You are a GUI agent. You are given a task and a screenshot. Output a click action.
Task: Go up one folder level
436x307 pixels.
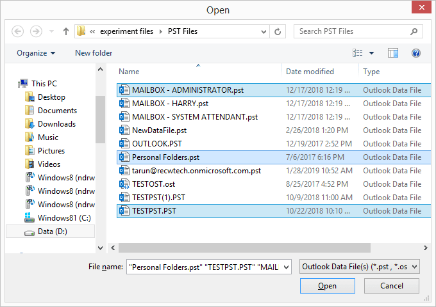pos(66,31)
